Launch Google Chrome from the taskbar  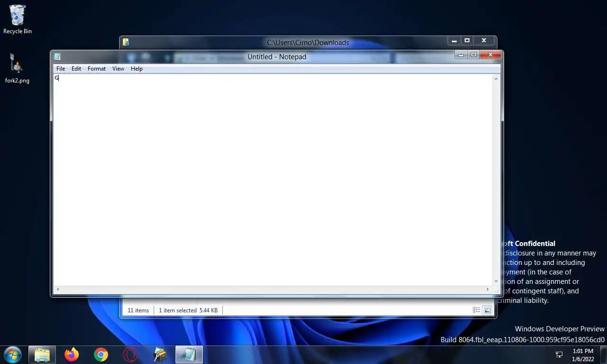[x=101, y=355]
